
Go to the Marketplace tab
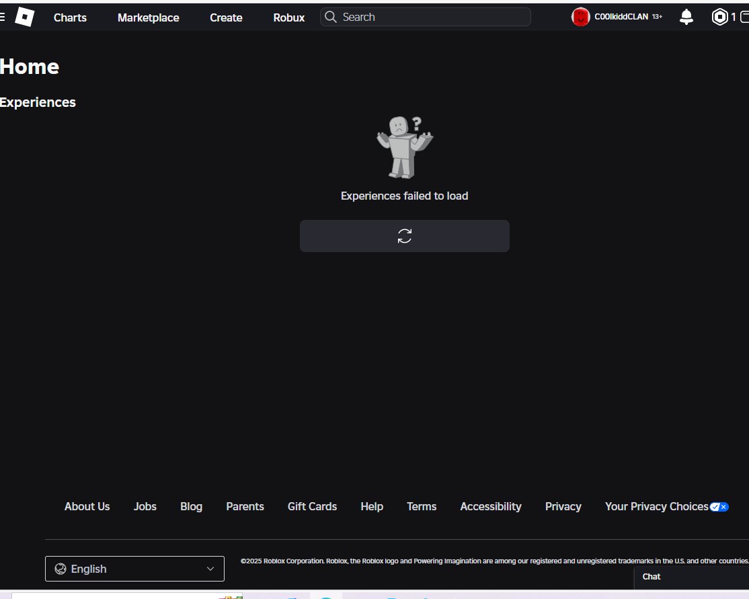tap(148, 17)
